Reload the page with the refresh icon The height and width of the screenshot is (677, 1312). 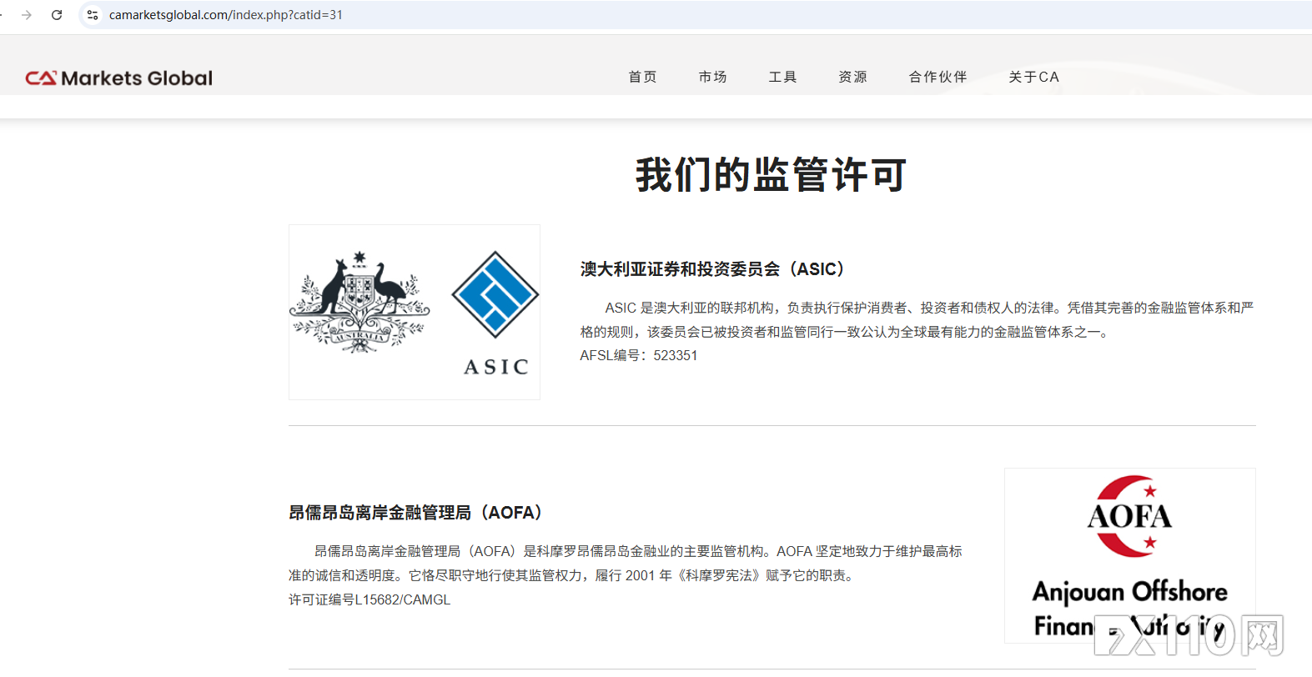pyautogui.click(x=57, y=15)
